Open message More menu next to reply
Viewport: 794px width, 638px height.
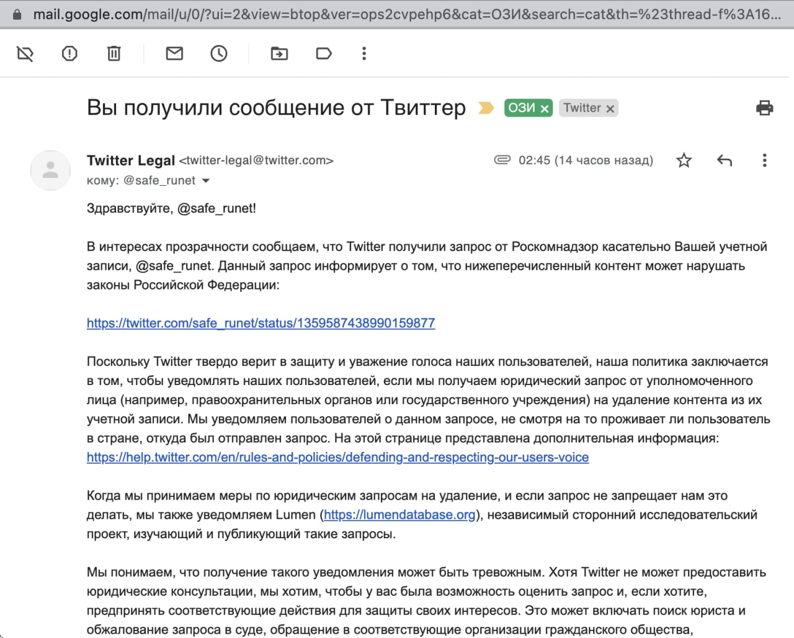(x=764, y=161)
